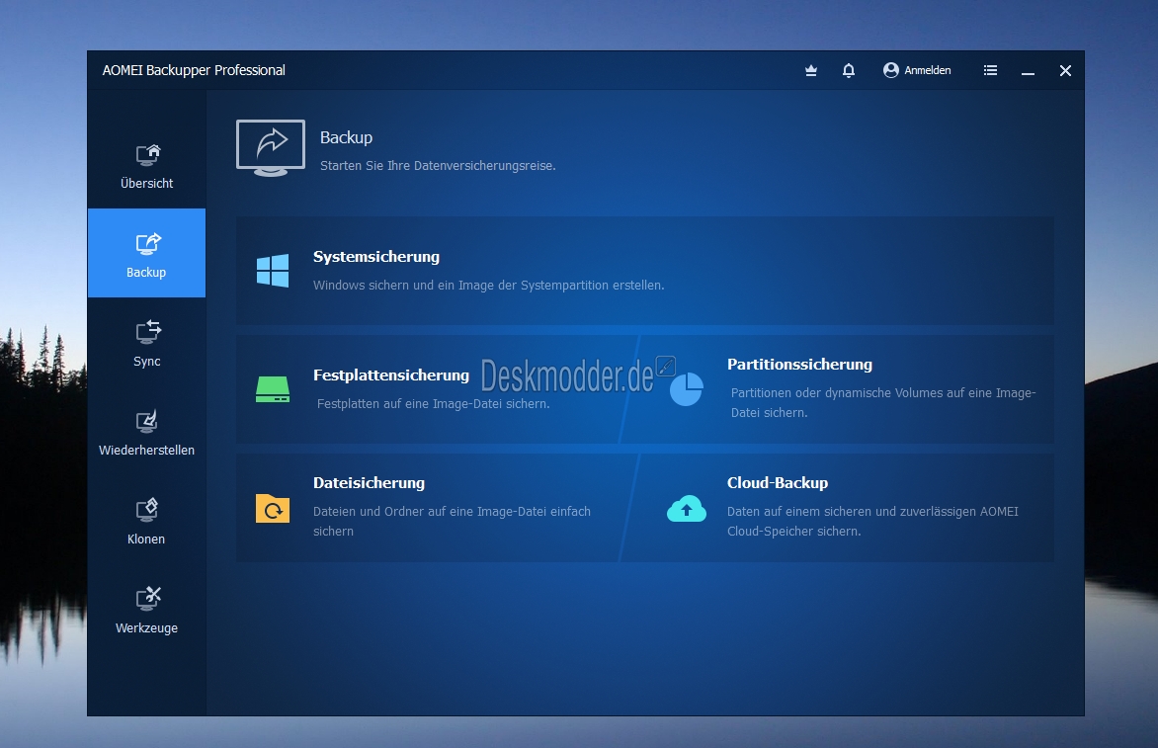Click 'Daten auf einem sicheren' cloud description
Screen dimensions: 1158x748
pyautogui.click(x=872, y=522)
